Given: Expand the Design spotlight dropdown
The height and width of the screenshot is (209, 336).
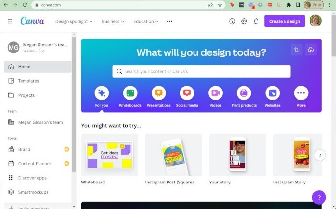Looking at the screenshot, I should click(74, 21).
